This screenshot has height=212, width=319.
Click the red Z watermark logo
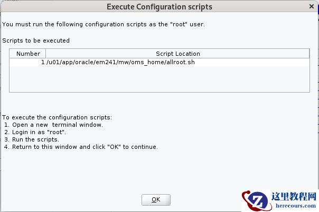(x=255, y=200)
